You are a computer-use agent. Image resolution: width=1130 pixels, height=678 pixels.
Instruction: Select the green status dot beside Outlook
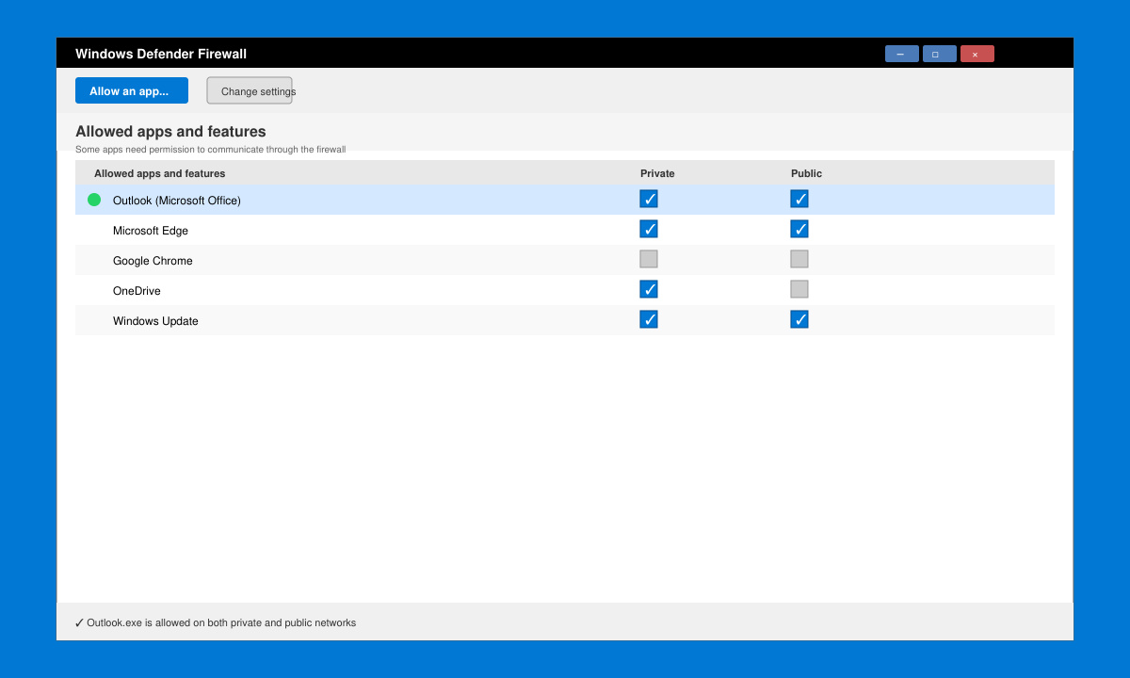94,200
